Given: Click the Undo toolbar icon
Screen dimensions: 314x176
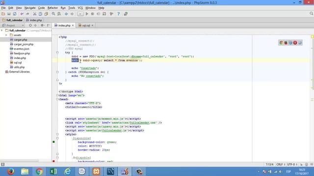Looking at the screenshot, I should click(x=22, y=14).
